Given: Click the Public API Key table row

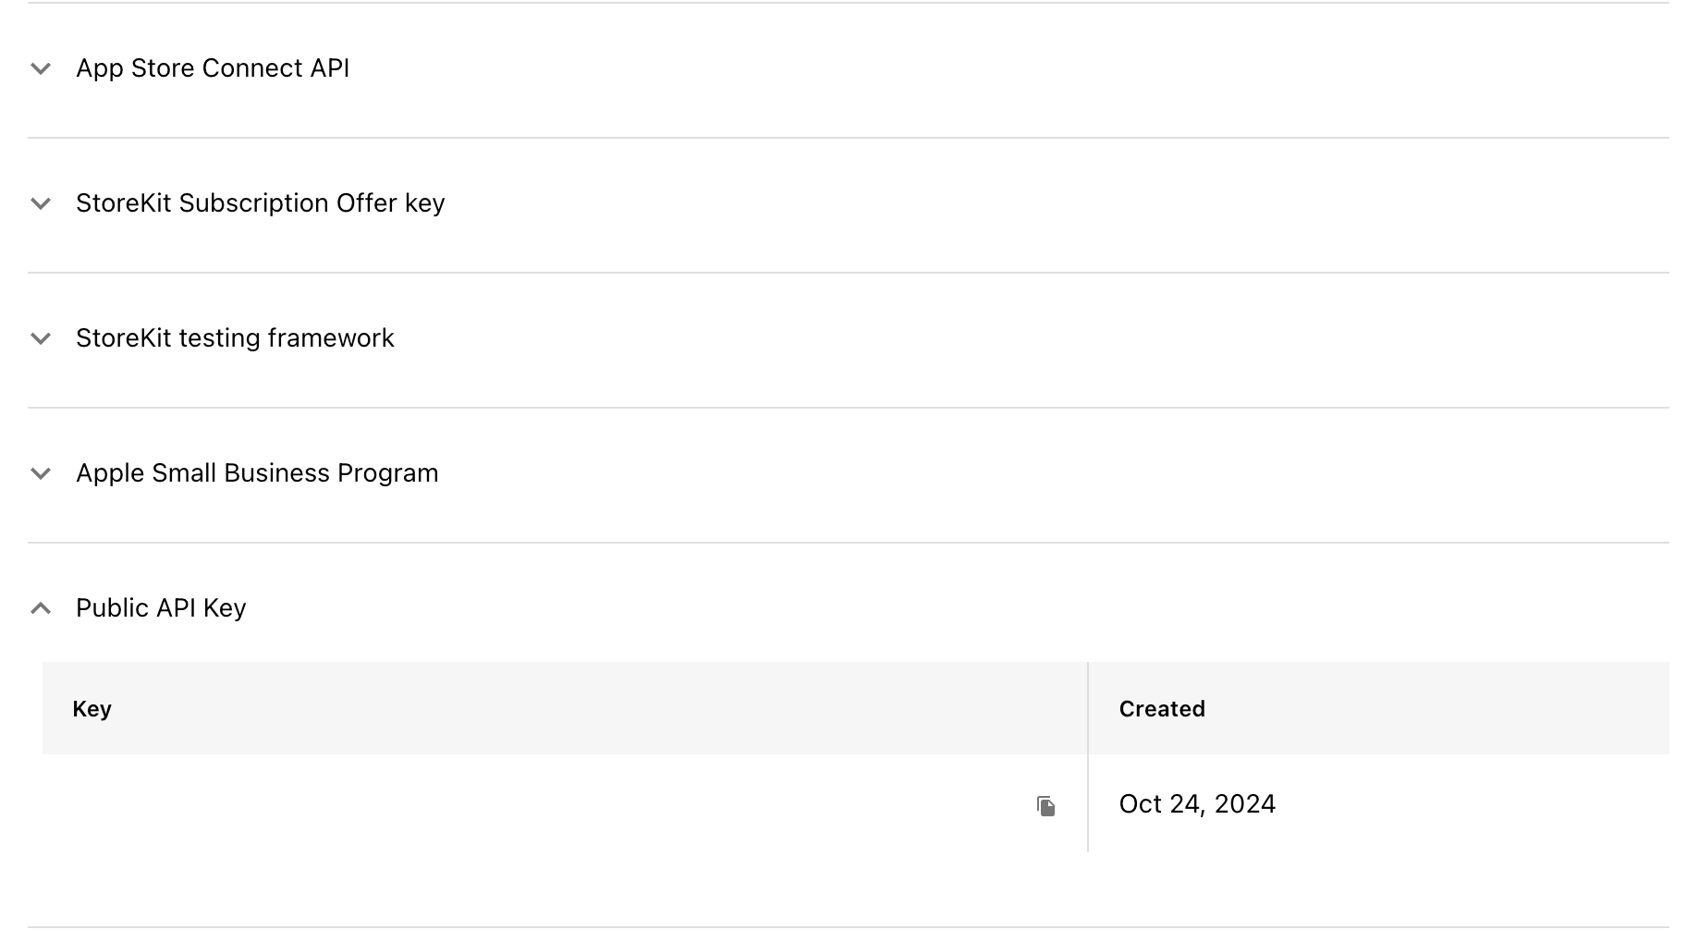Looking at the screenshot, I should click(x=832, y=803).
